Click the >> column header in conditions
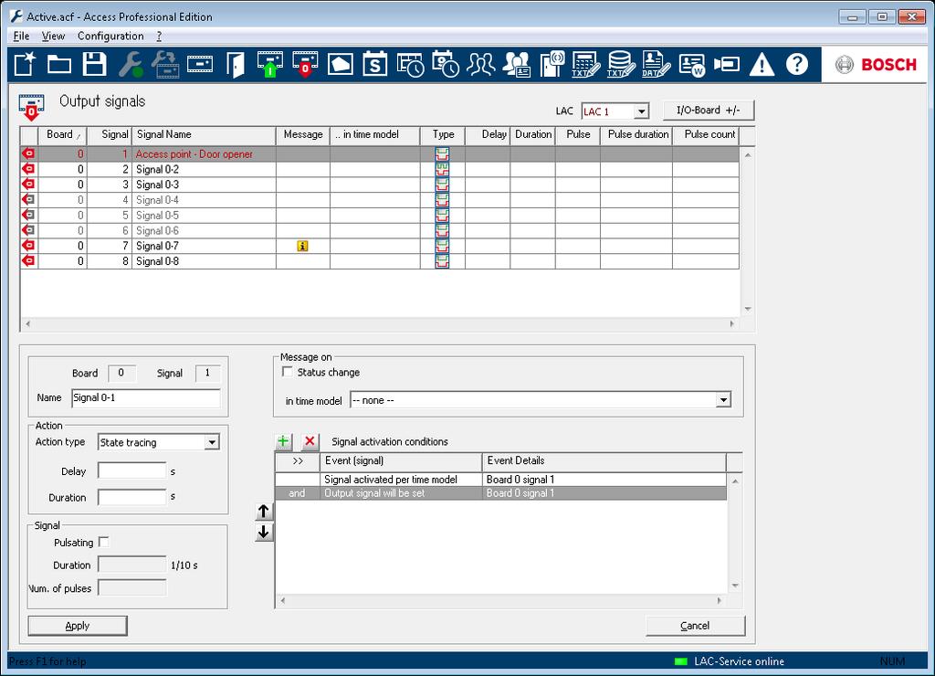 (x=297, y=460)
